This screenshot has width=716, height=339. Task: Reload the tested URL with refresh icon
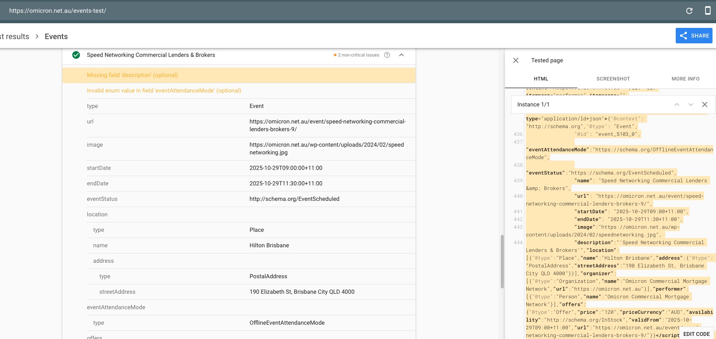[689, 11]
